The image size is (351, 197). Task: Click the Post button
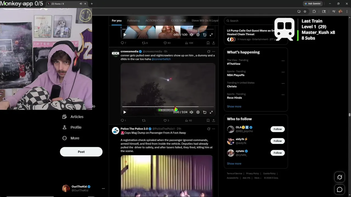[81, 152]
